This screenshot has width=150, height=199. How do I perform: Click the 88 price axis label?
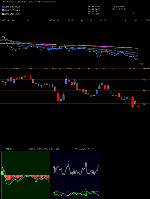tap(144, 91)
